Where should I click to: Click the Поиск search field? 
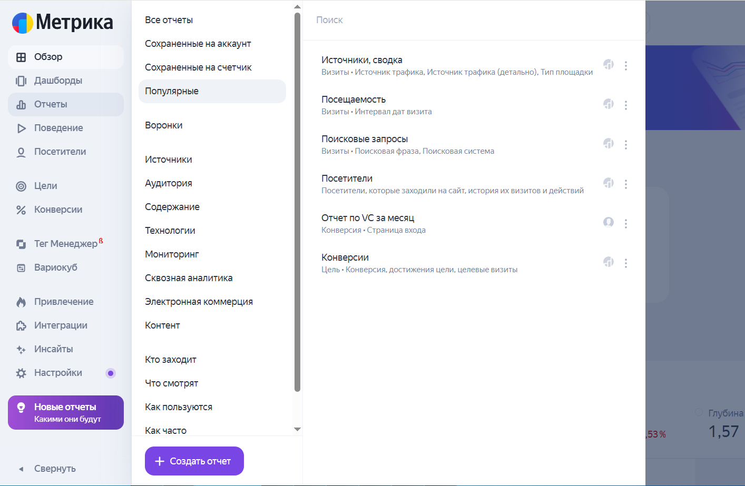coord(474,20)
